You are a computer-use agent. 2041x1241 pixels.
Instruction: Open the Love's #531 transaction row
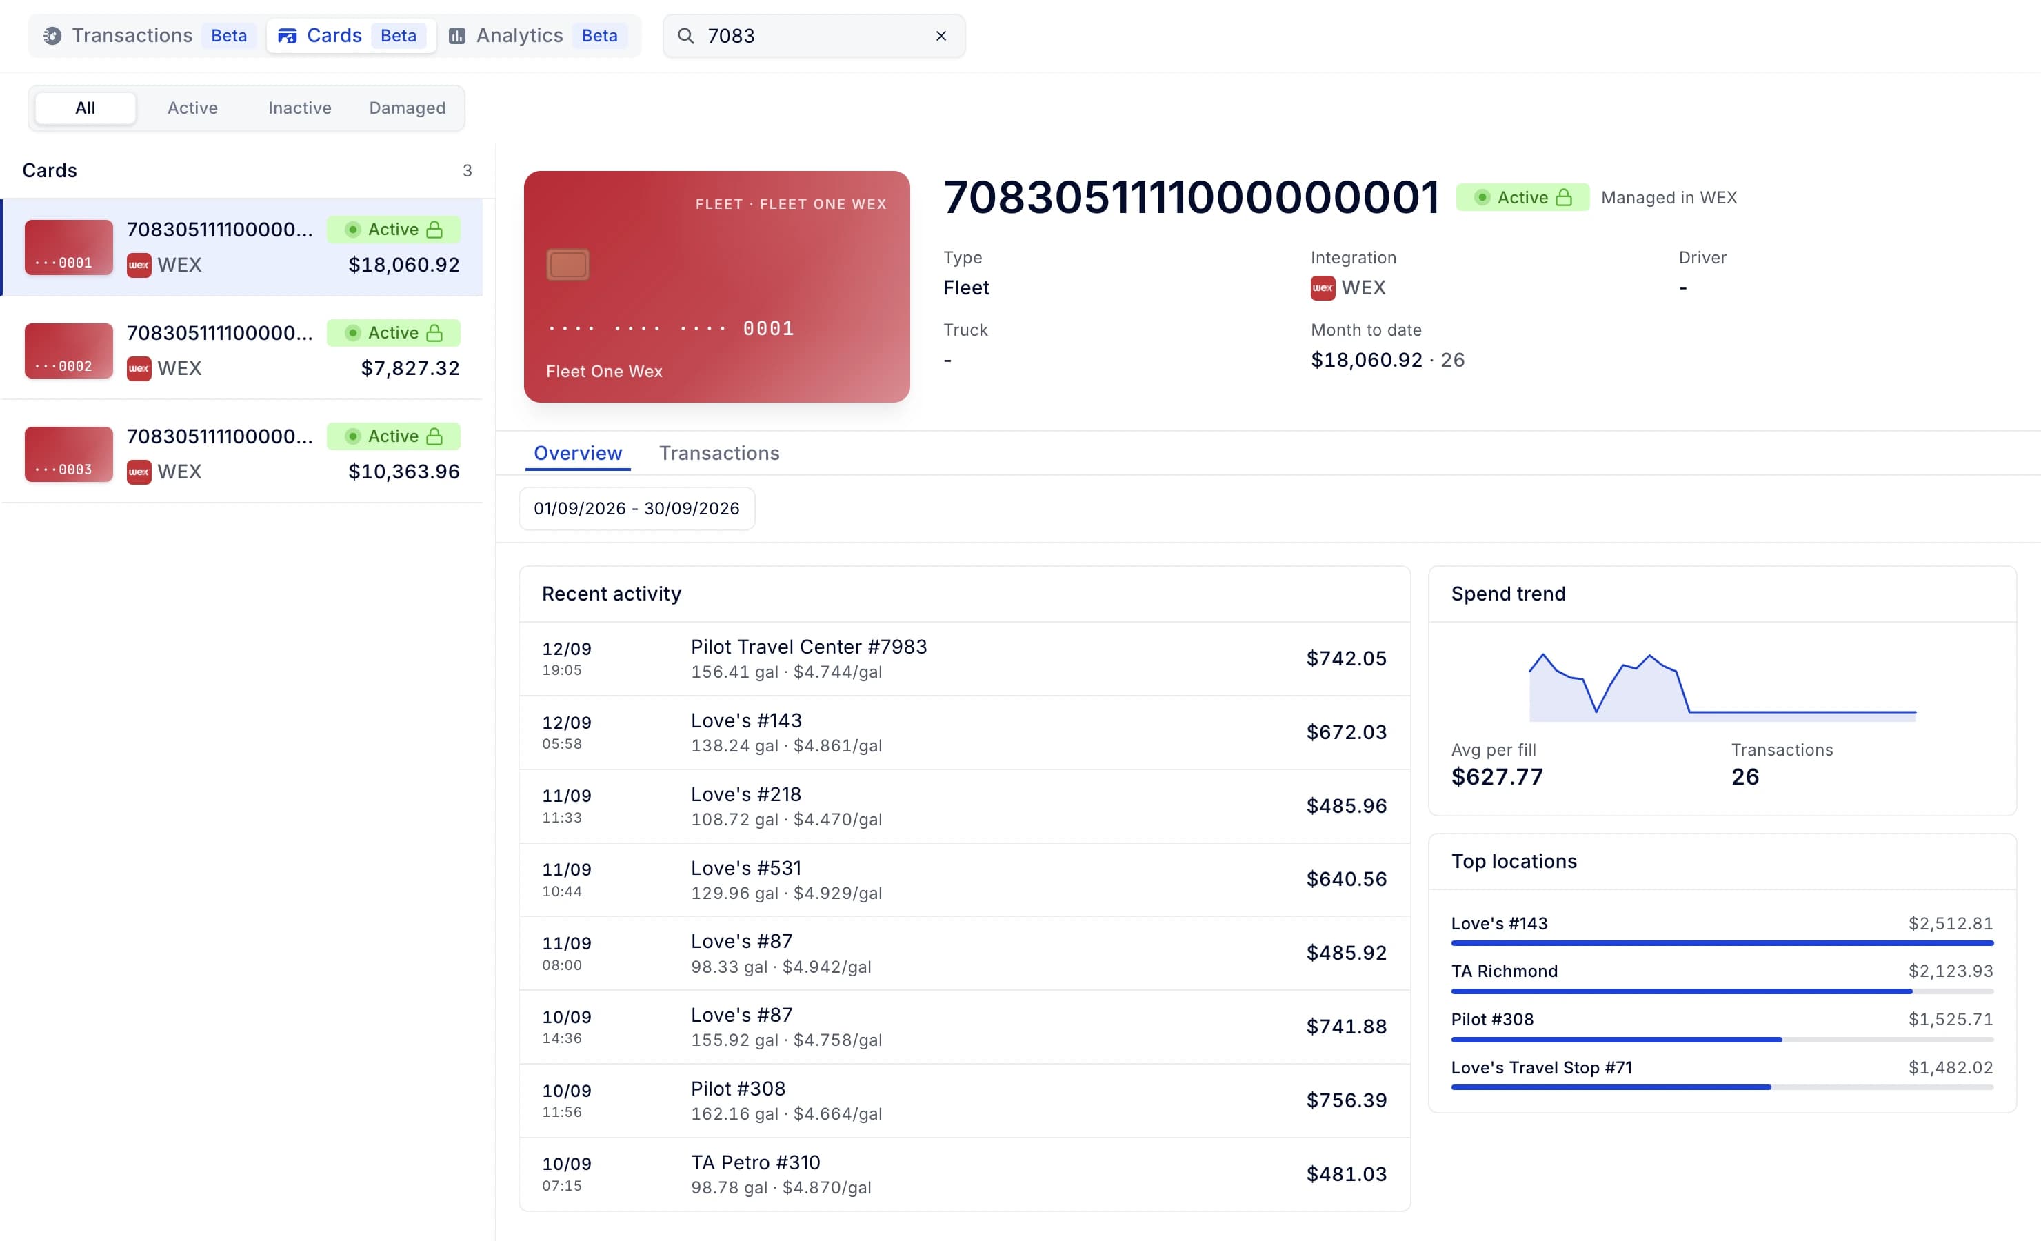point(964,880)
